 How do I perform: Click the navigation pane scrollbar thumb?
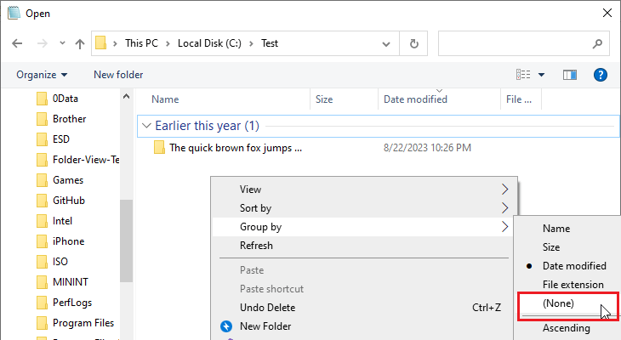(x=126, y=241)
